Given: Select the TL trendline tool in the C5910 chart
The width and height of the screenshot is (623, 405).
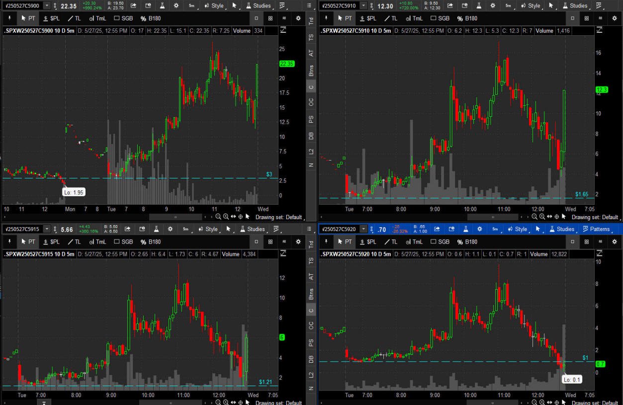Looking at the screenshot, I should 390,18.
